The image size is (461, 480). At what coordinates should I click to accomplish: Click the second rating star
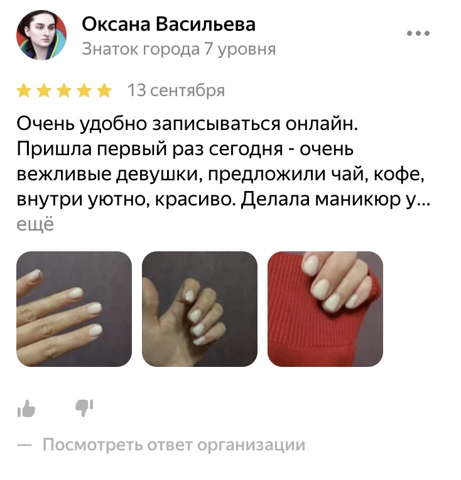44,91
